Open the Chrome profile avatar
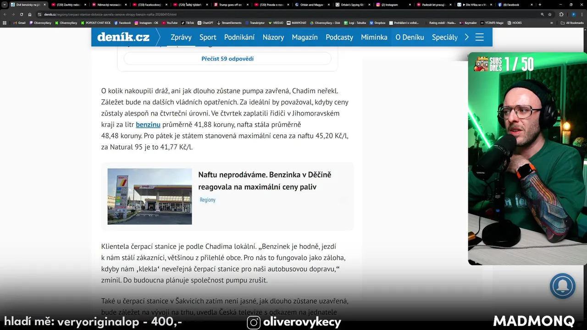 [573, 14]
